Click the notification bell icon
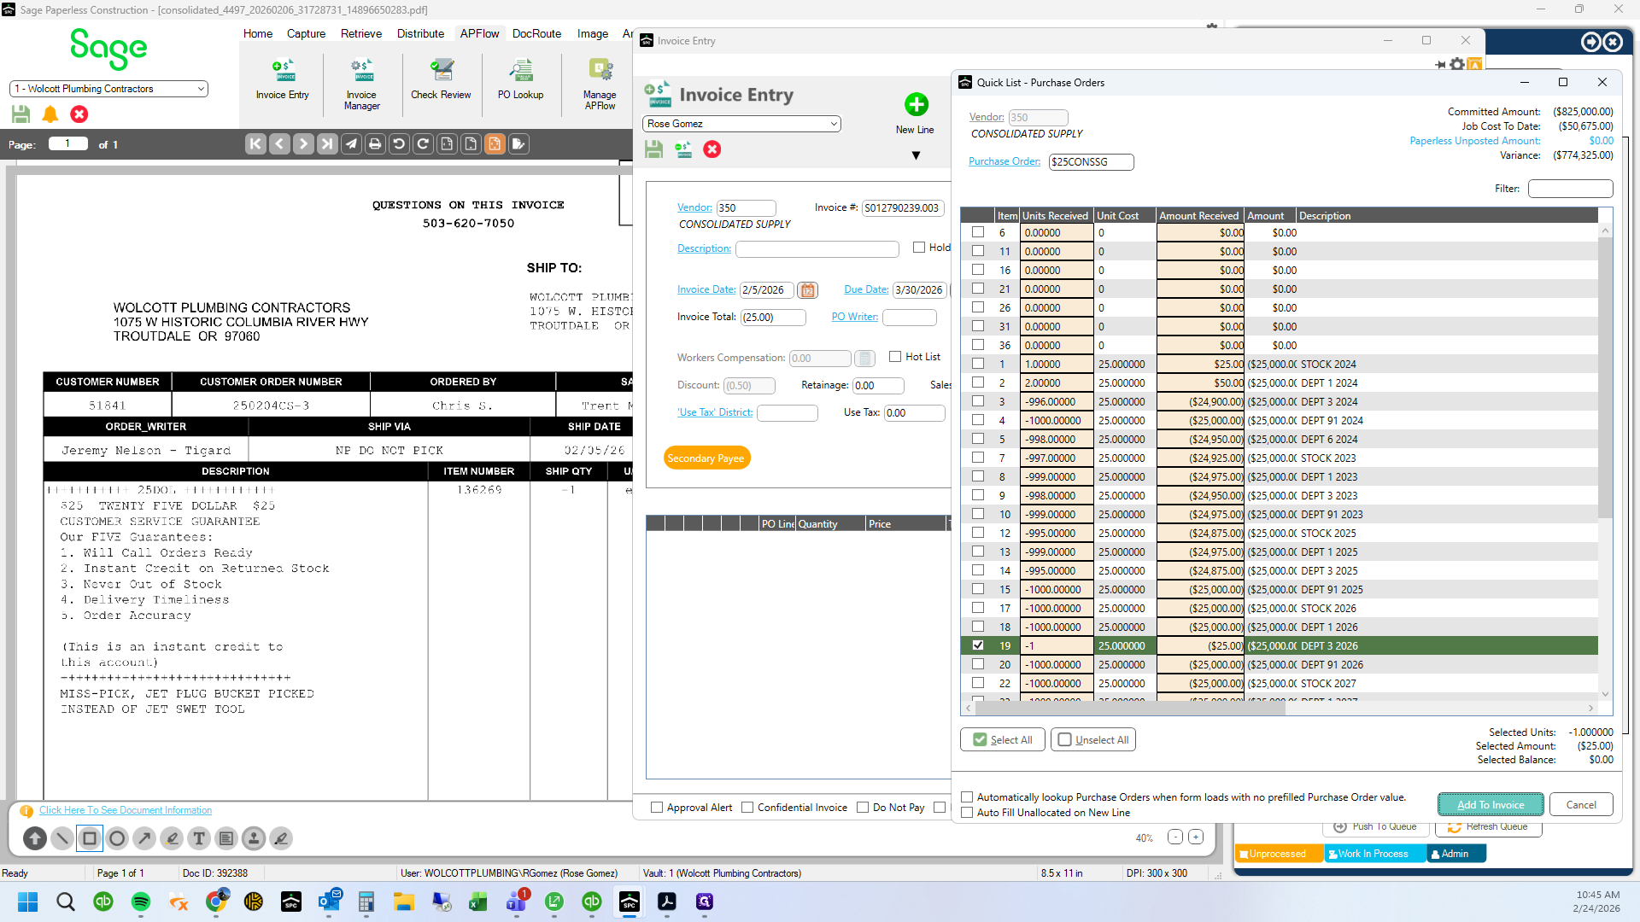Screen dimensions: 1640x922 [50, 114]
